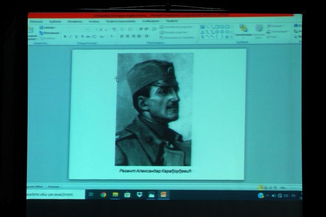This screenshot has height=217, width=326.
Task: Open Dropbox from the taskbar
Action: pos(139,195)
